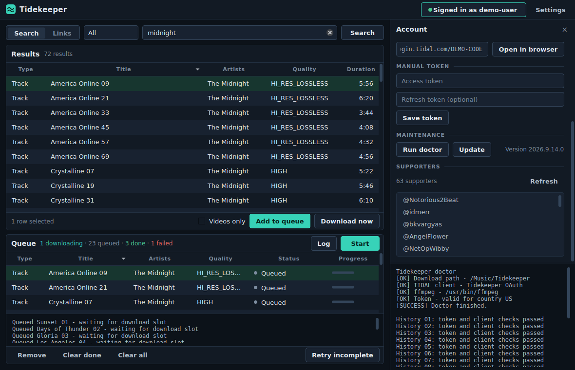Click Clear done

tap(82, 355)
